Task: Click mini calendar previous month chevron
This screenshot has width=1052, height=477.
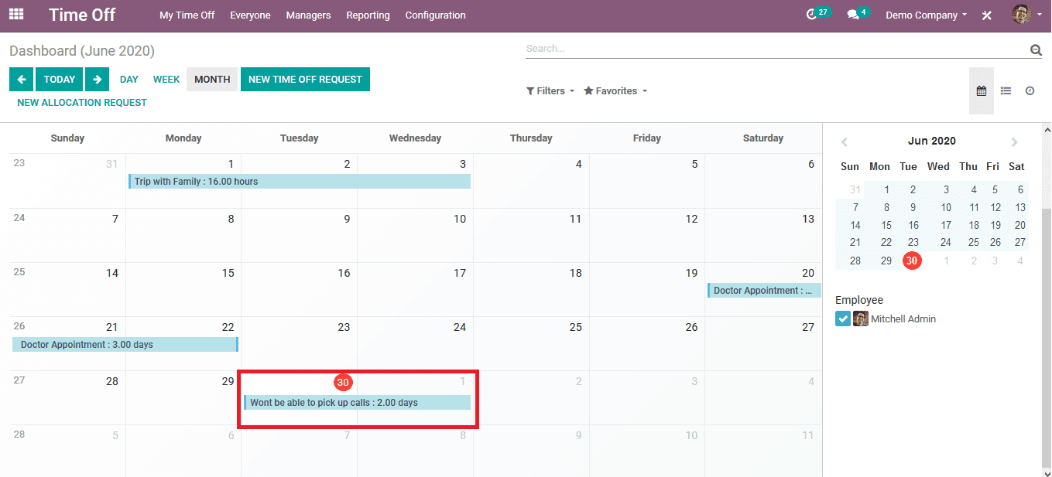Action: click(x=845, y=142)
